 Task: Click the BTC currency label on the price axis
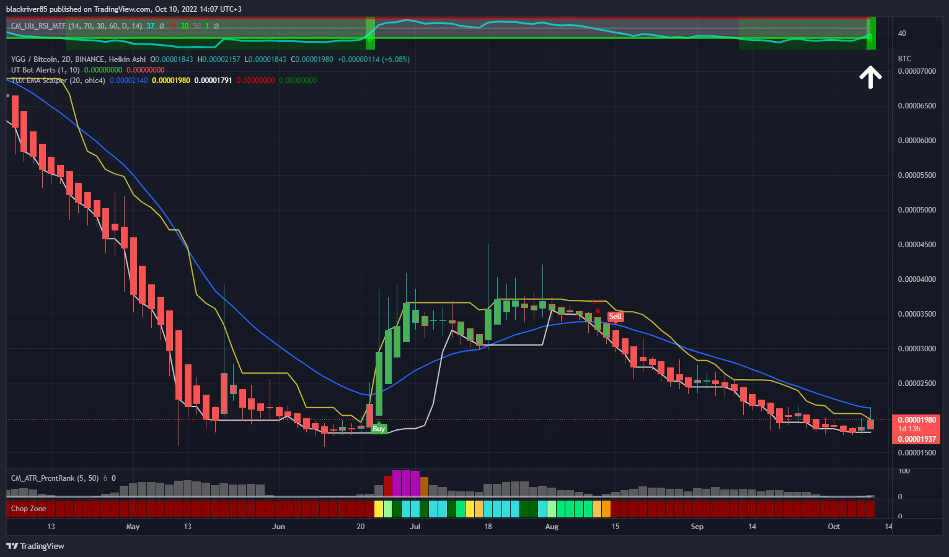[904, 59]
